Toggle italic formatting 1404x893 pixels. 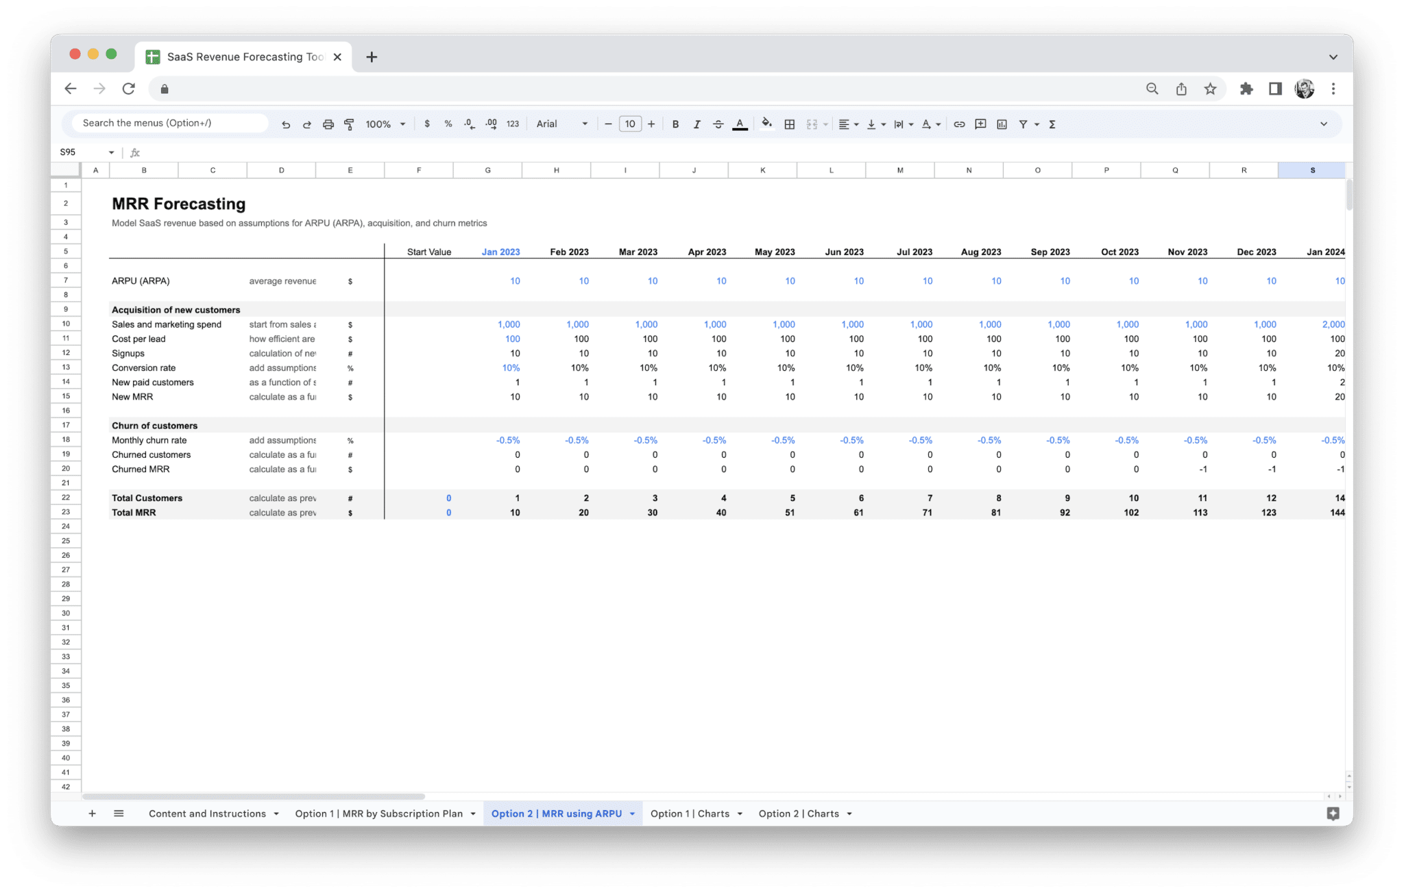[697, 124]
